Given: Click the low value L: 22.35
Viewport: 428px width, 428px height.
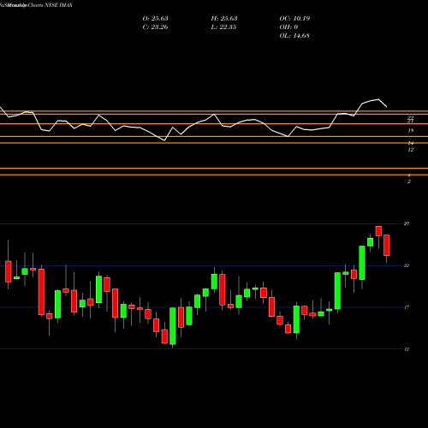Looking at the screenshot, I should pos(223,27).
